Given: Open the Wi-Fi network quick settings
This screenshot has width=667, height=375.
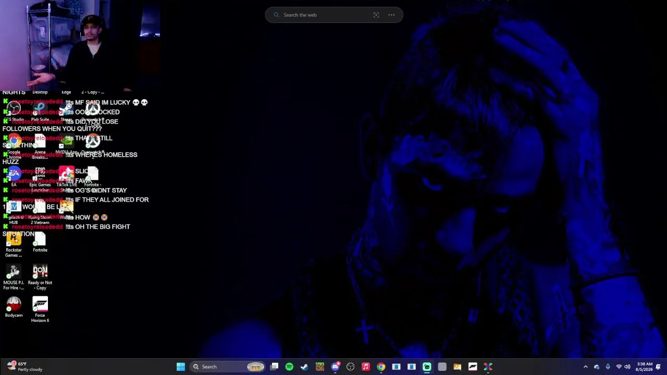Looking at the screenshot, I should point(619,367).
